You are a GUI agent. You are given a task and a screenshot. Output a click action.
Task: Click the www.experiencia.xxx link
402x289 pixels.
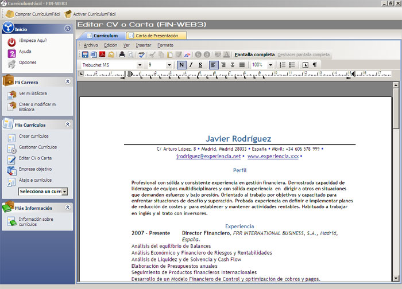[273, 157]
